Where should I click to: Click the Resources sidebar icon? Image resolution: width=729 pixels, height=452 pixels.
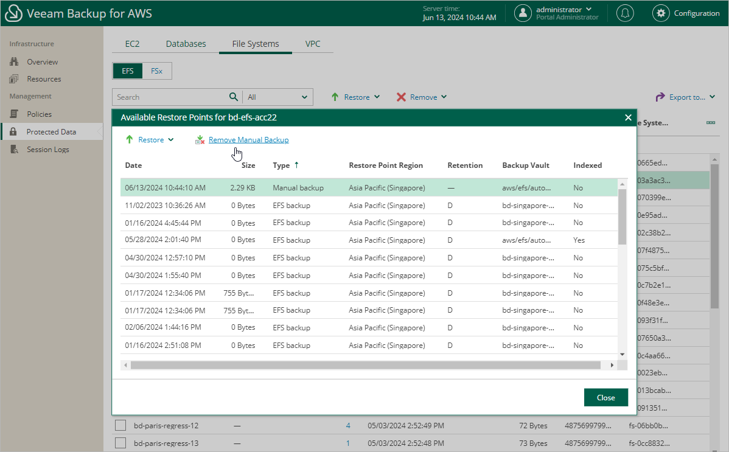click(x=15, y=79)
